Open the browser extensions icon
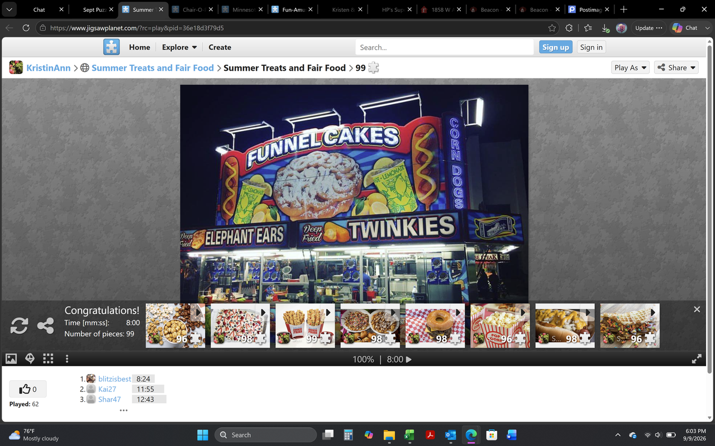This screenshot has height=446, width=715. coord(569,28)
